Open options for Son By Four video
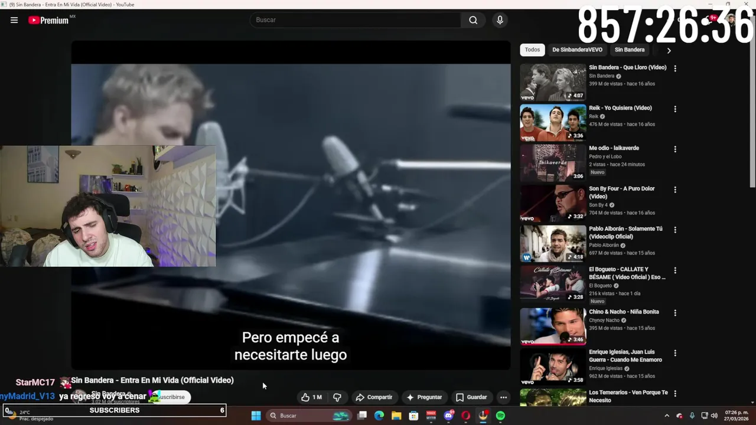This screenshot has height=425, width=756. click(675, 190)
